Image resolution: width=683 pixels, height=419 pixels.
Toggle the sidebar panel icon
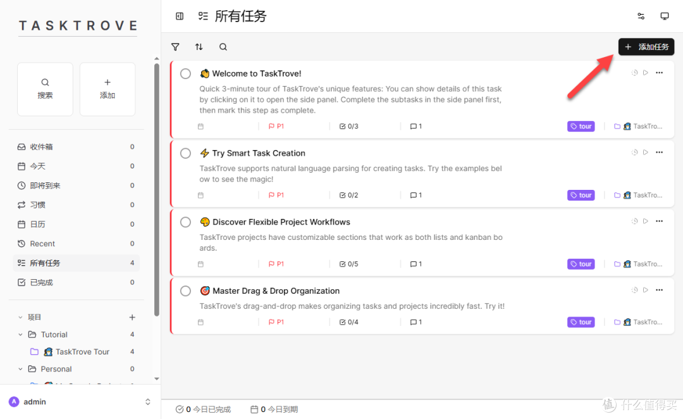(x=180, y=16)
